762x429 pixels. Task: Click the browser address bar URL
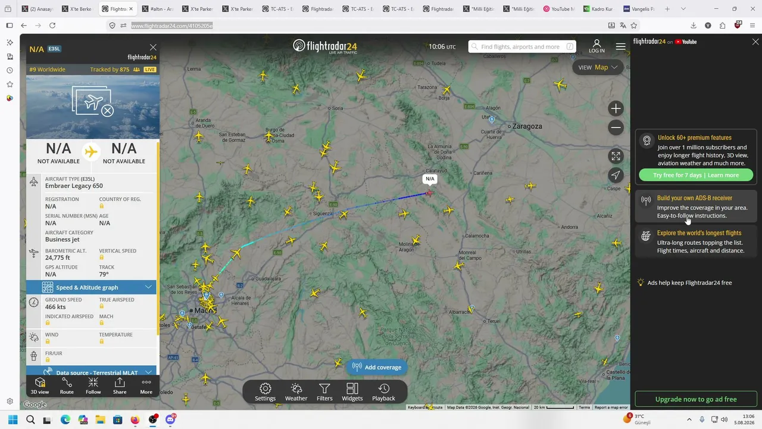pyautogui.click(x=171, y=26)
